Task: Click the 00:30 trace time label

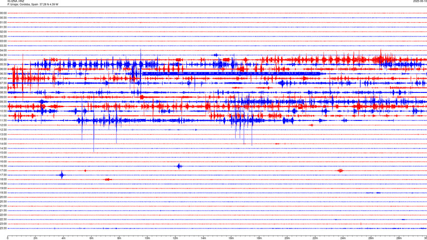Action: 3,18
